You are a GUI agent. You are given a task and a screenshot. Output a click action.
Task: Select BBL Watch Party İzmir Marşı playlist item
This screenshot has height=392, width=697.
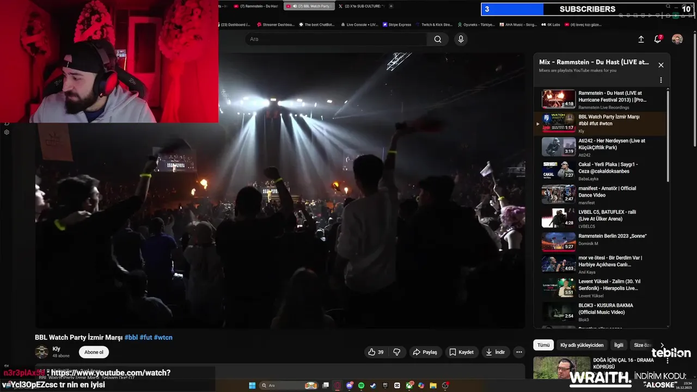(x=599, y=124)
